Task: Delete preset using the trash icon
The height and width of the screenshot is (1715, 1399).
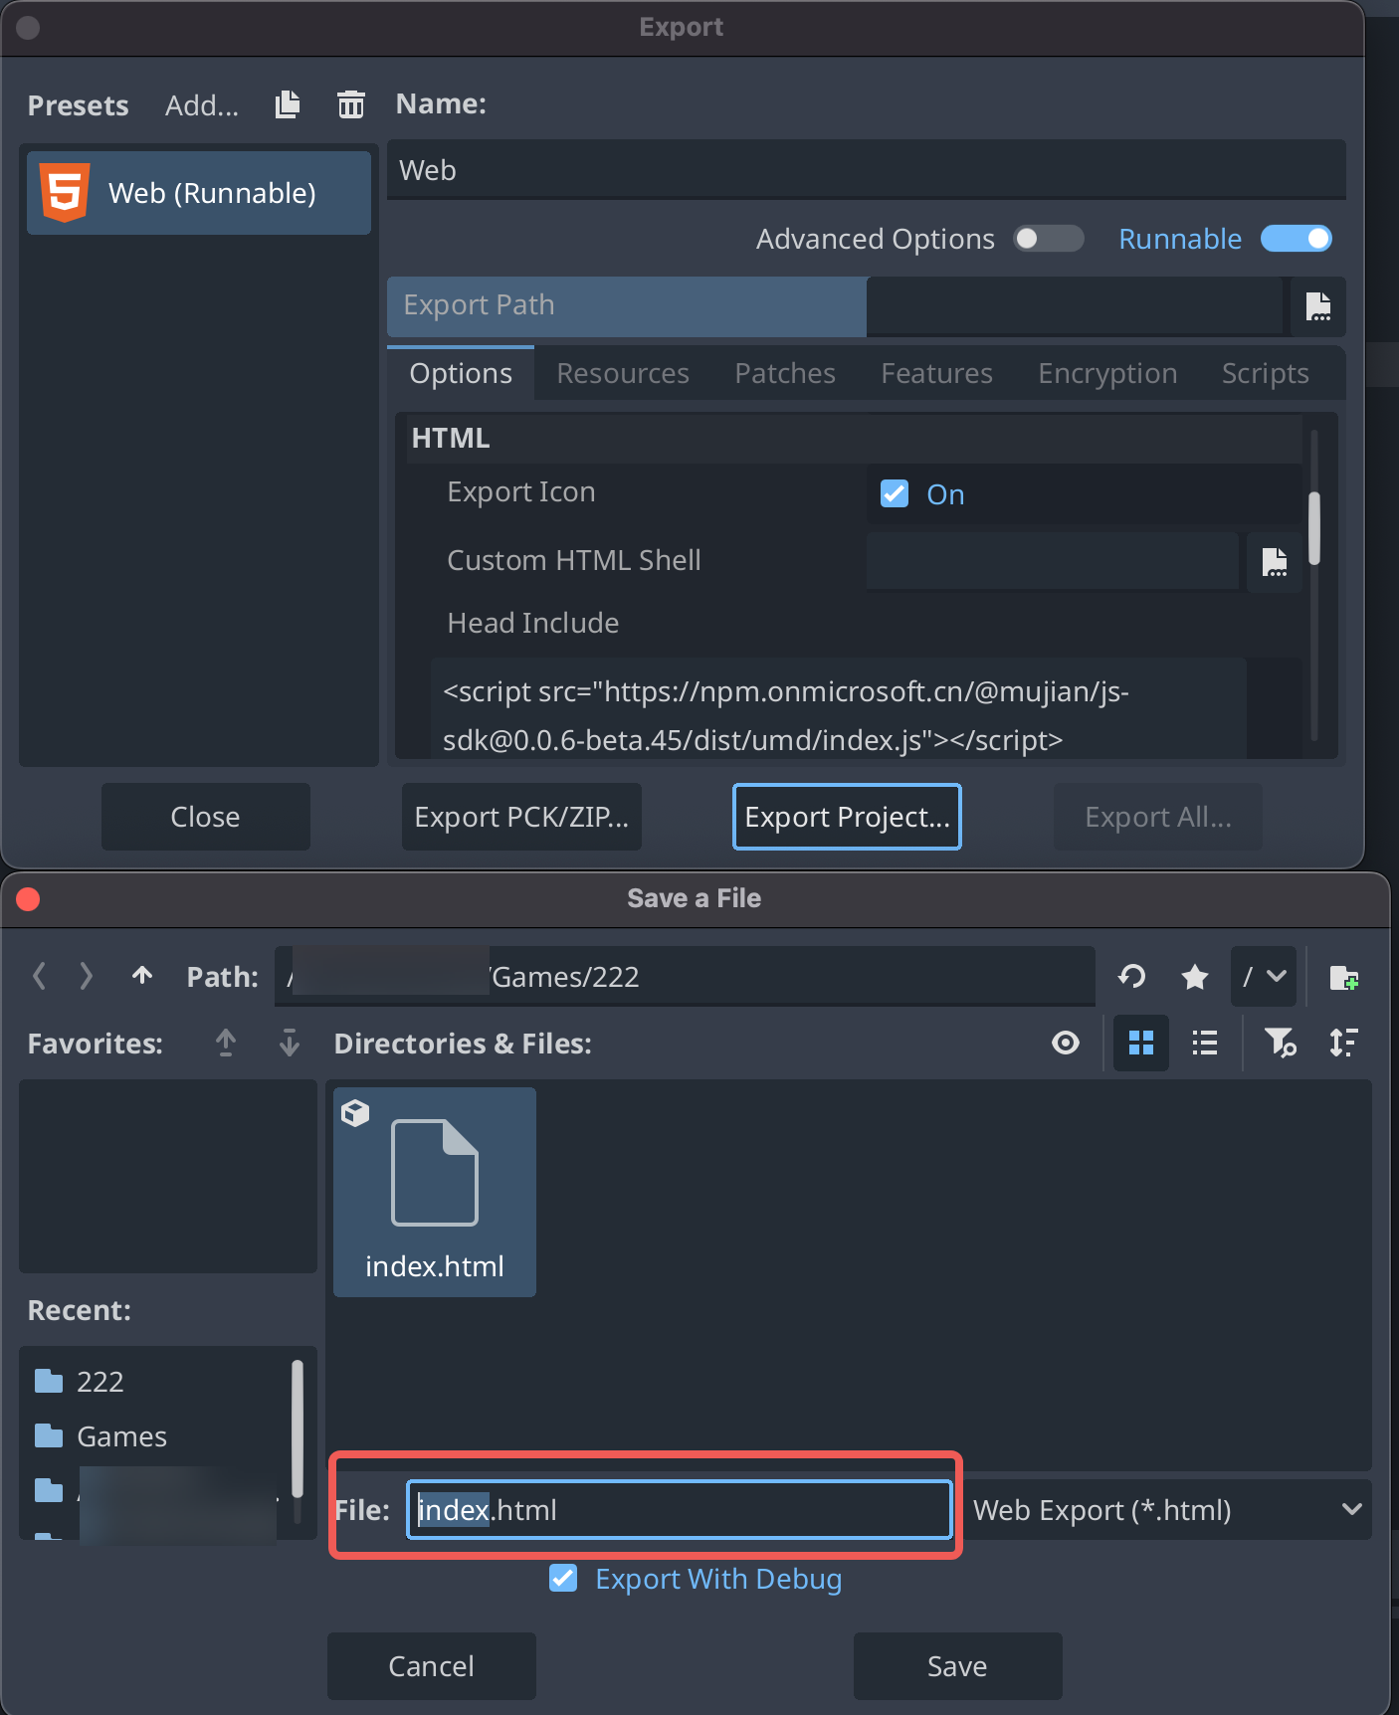Action: click(x=350, y=104)
